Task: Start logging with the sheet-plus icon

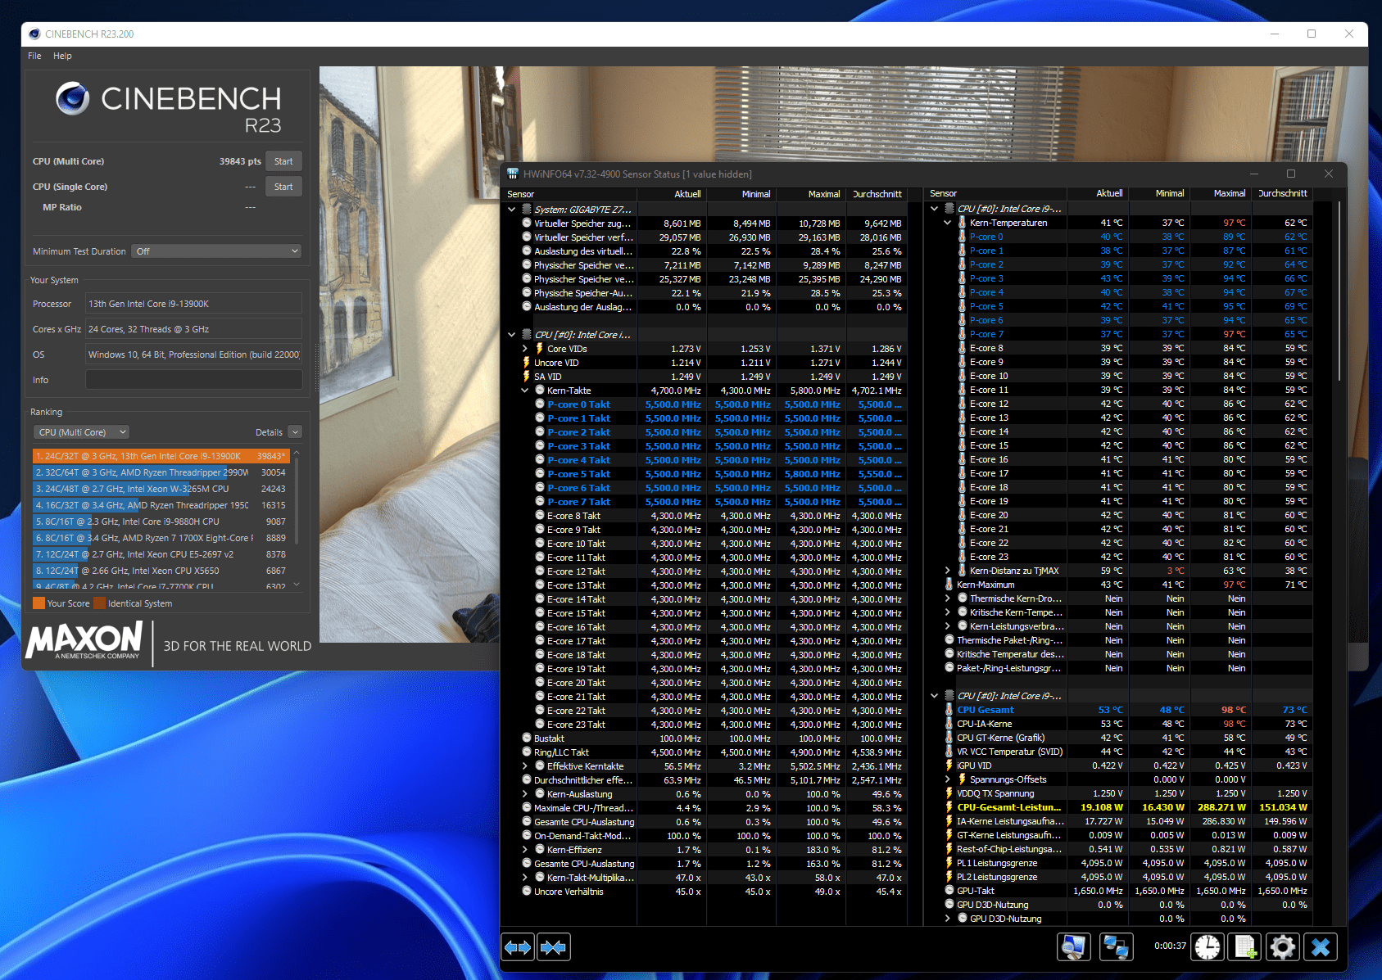Action: [1245, 947]
